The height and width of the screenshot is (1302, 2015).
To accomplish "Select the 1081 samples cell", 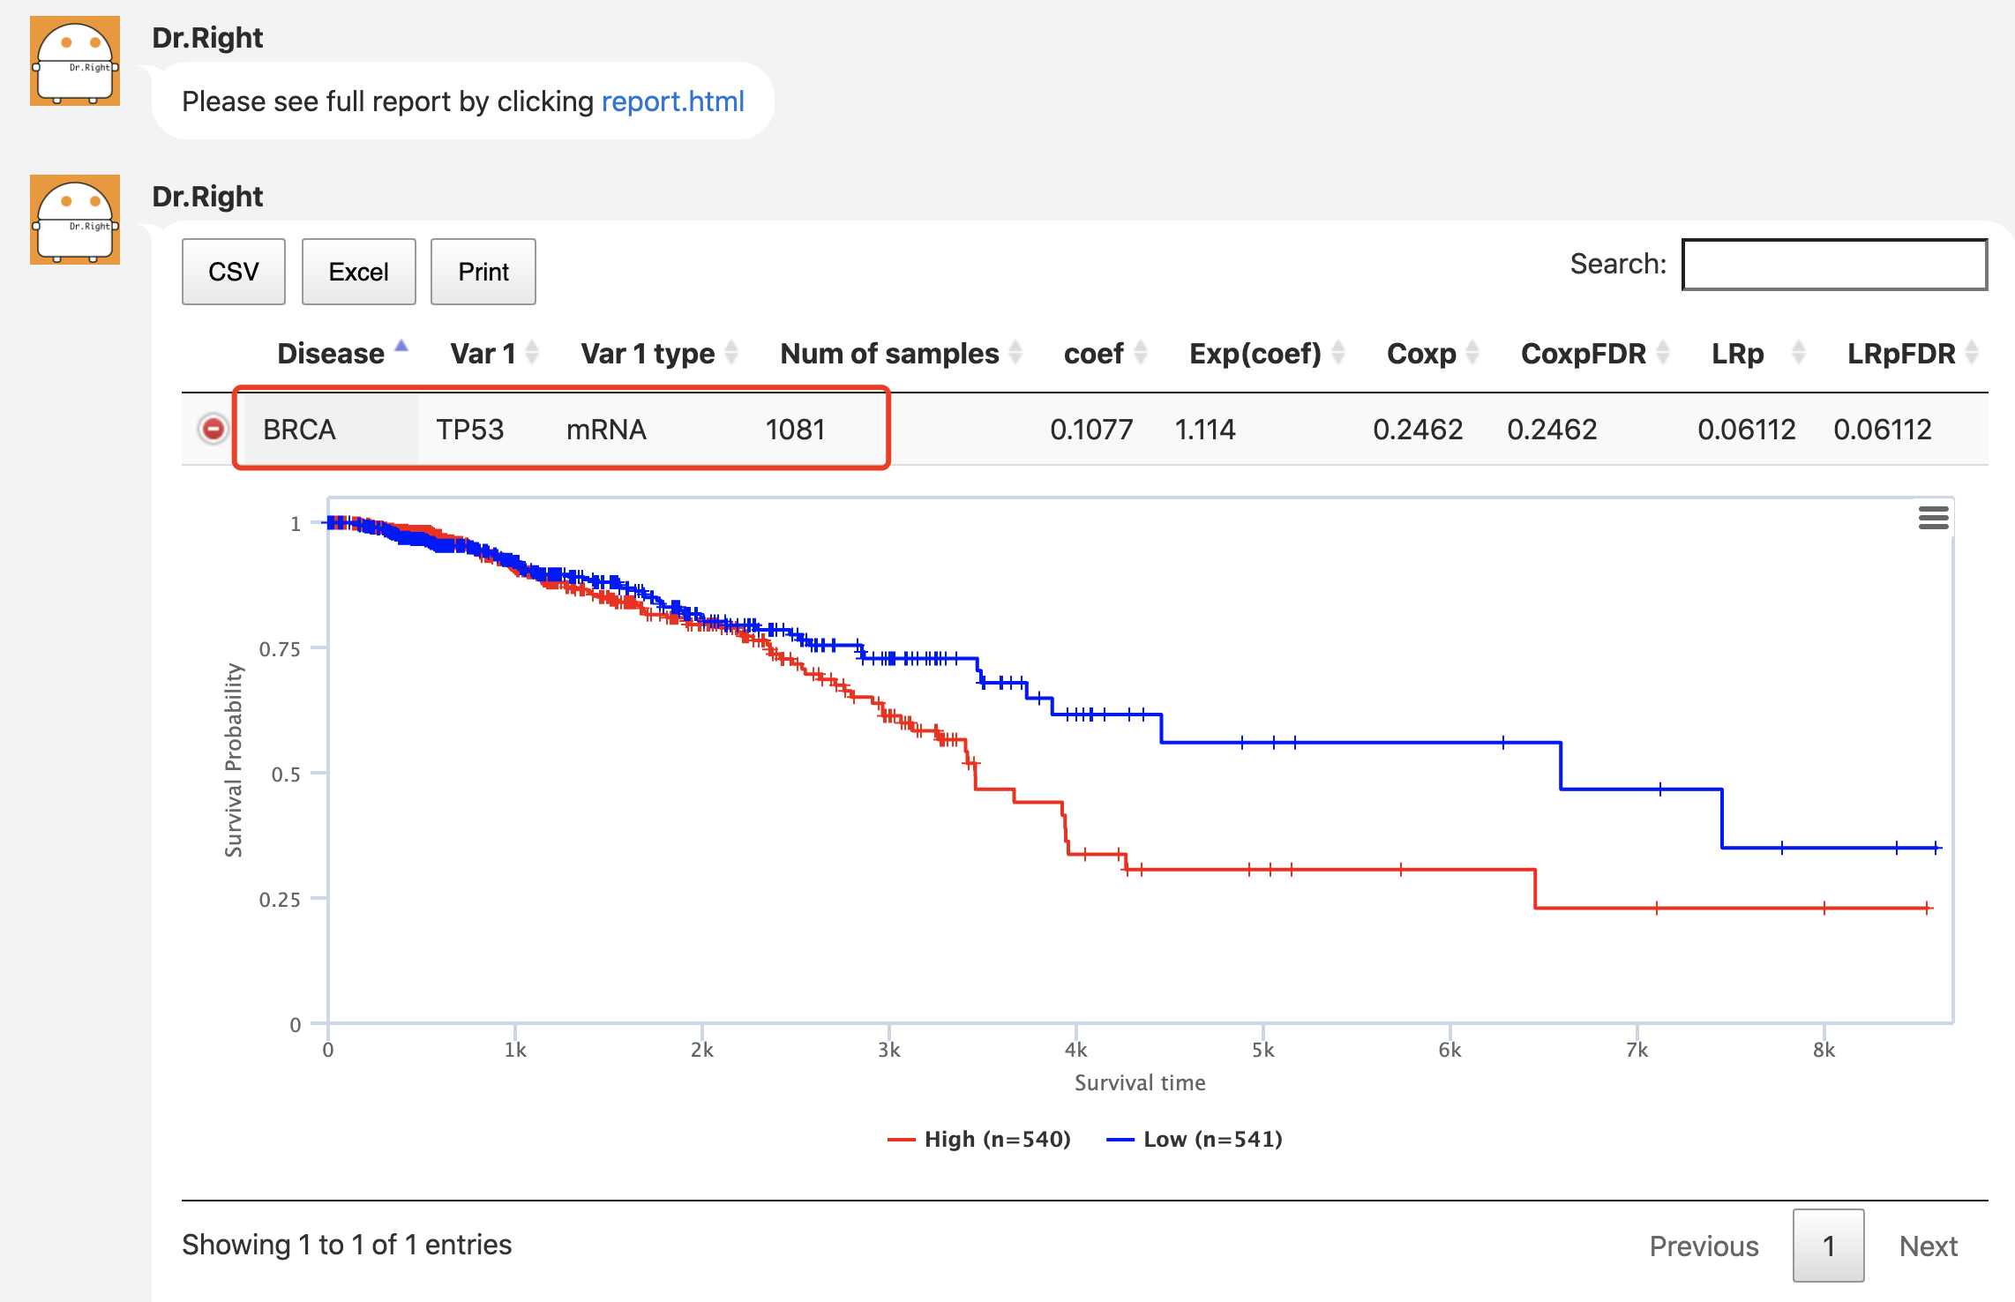I will point(795,430).
